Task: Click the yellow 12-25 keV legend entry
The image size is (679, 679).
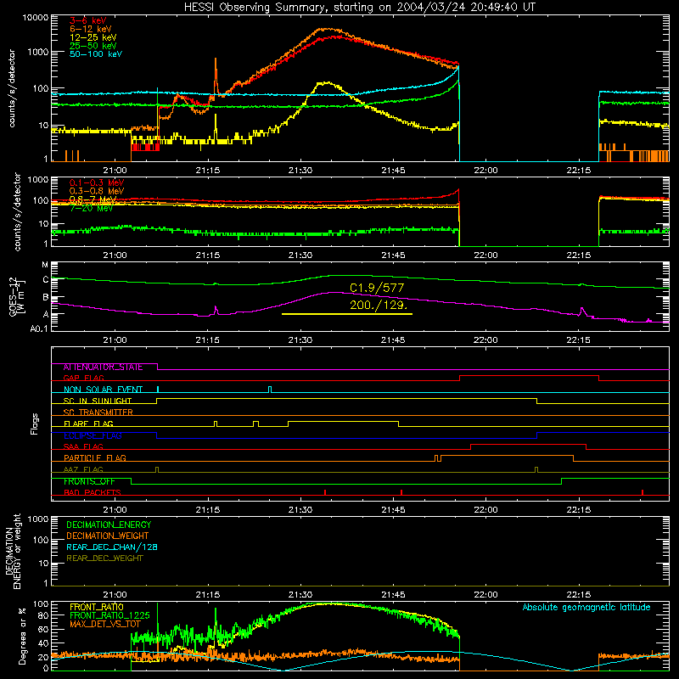Action: (x=93, y=37)
